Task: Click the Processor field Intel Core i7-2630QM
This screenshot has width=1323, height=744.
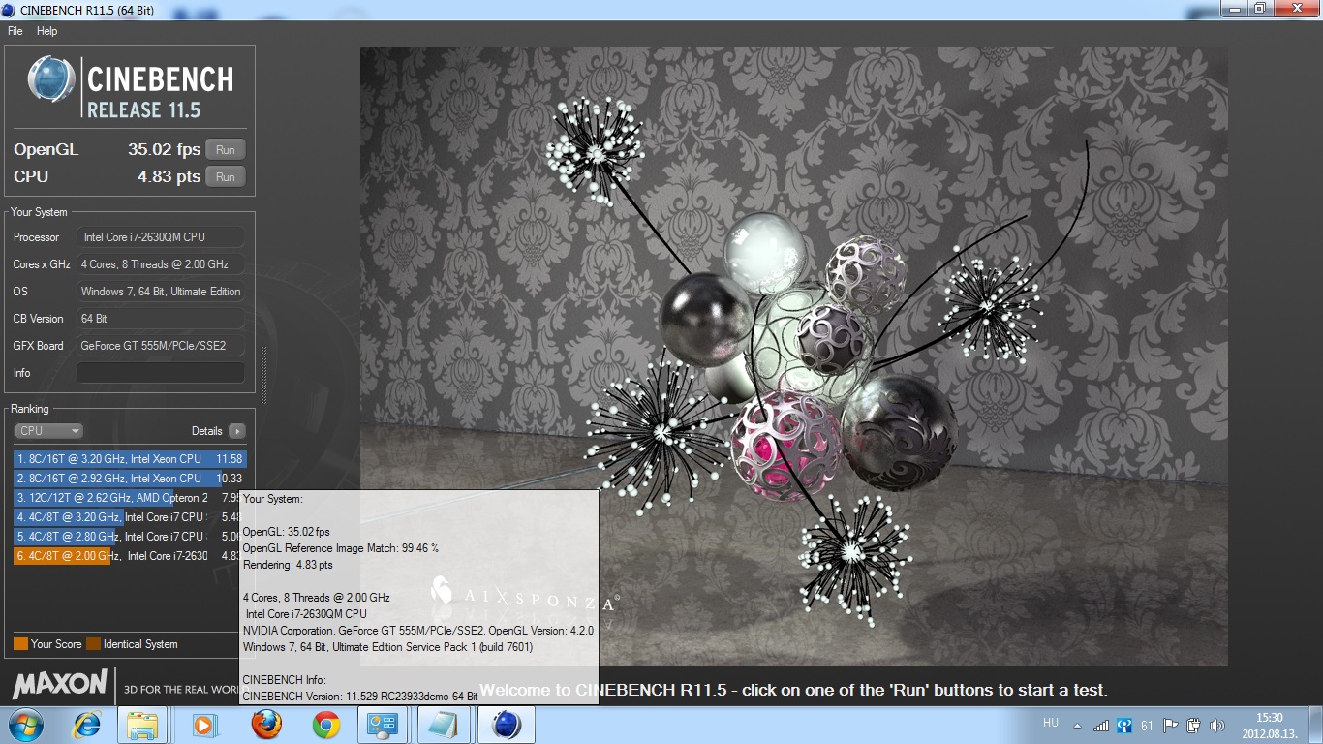Action: (x=161, y=237)
